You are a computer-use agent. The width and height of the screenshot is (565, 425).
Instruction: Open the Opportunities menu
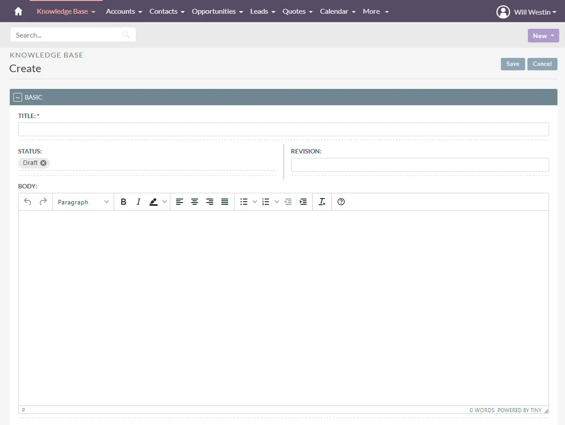tap(217, 11)
